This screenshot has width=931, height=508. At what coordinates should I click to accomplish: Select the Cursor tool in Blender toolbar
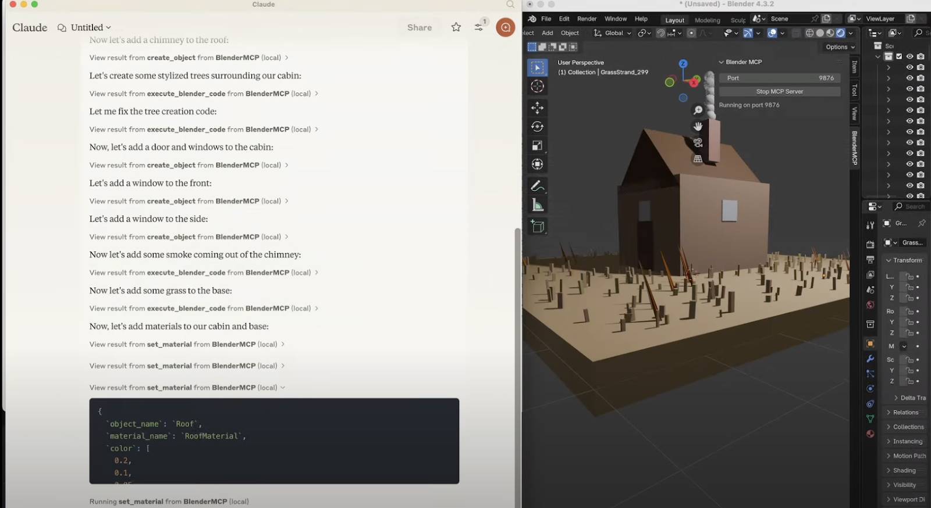pos(537,87)
